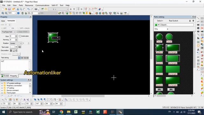Click the Windows Start button

click(x=4, y=112)
